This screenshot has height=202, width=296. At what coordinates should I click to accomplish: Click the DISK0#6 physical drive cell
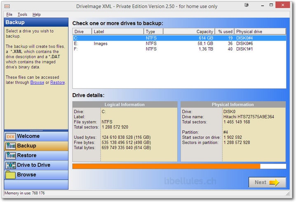click(244, 44)
